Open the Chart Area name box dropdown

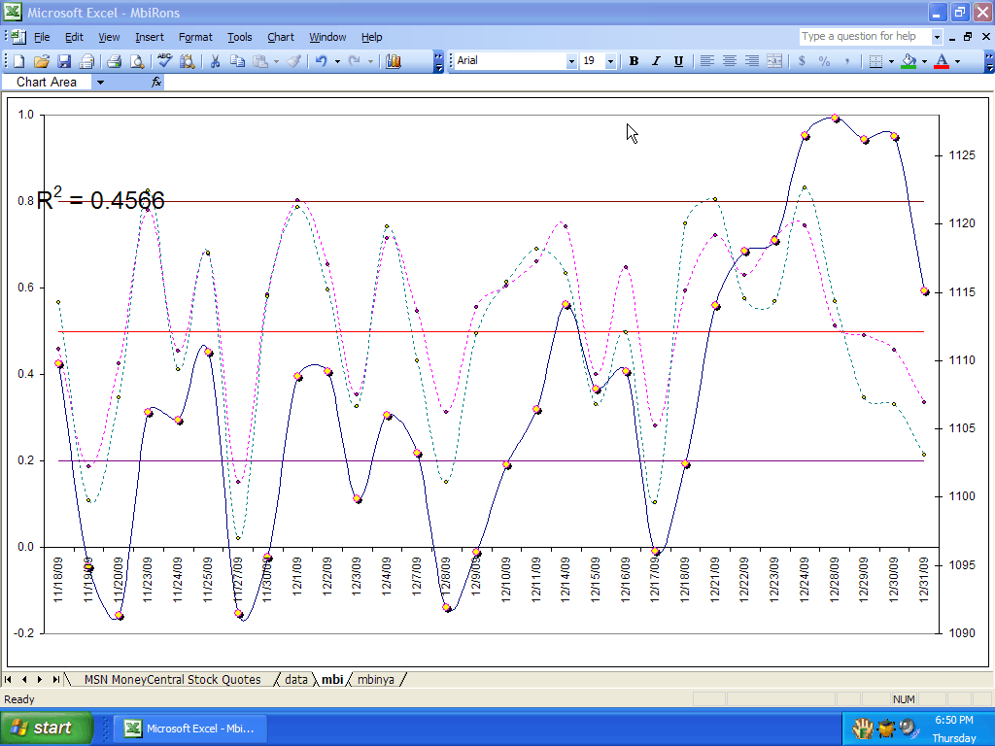pos(99,83)
